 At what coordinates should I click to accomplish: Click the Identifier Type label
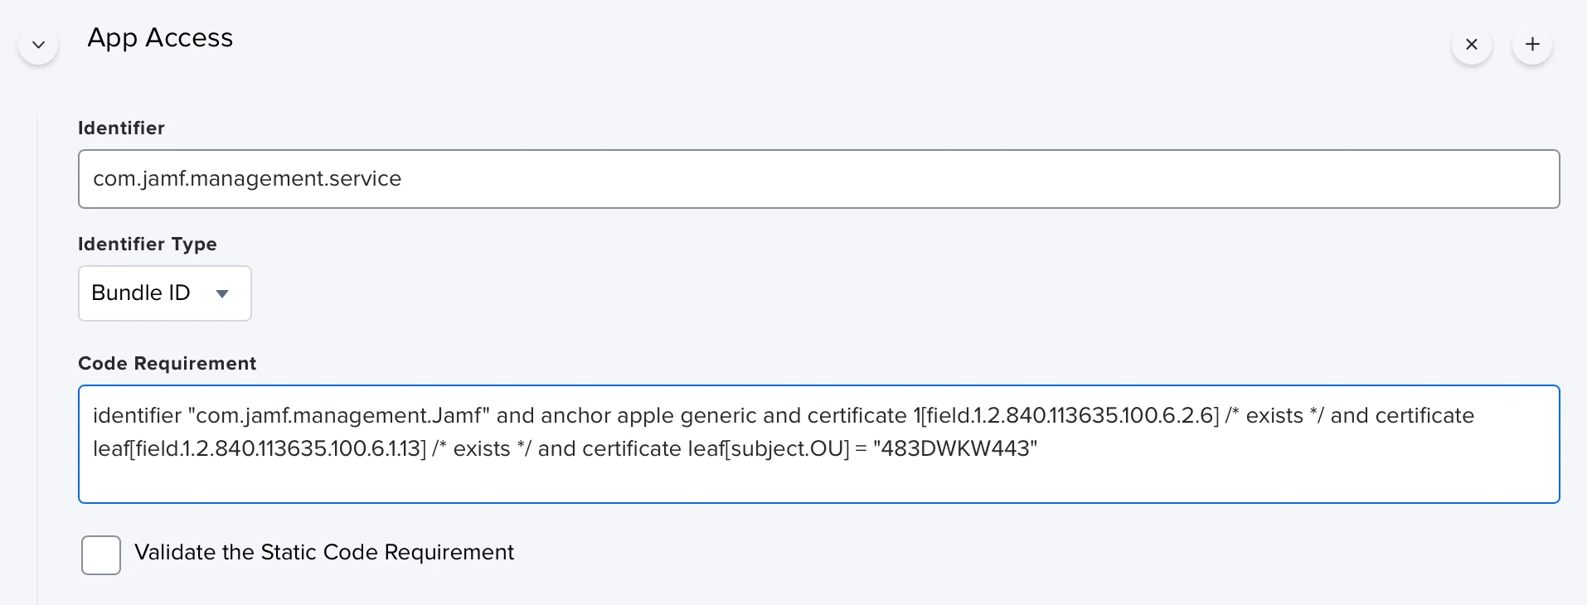[148, 244]
